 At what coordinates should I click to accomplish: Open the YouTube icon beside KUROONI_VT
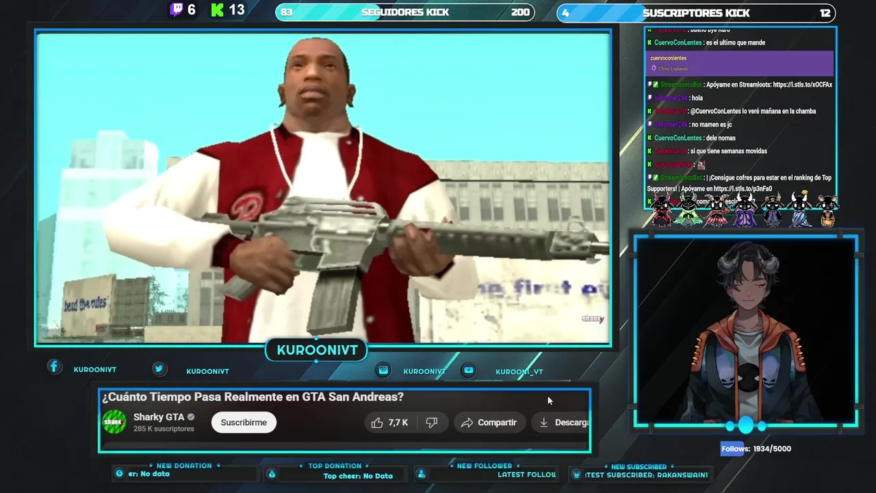coord(469,370)
